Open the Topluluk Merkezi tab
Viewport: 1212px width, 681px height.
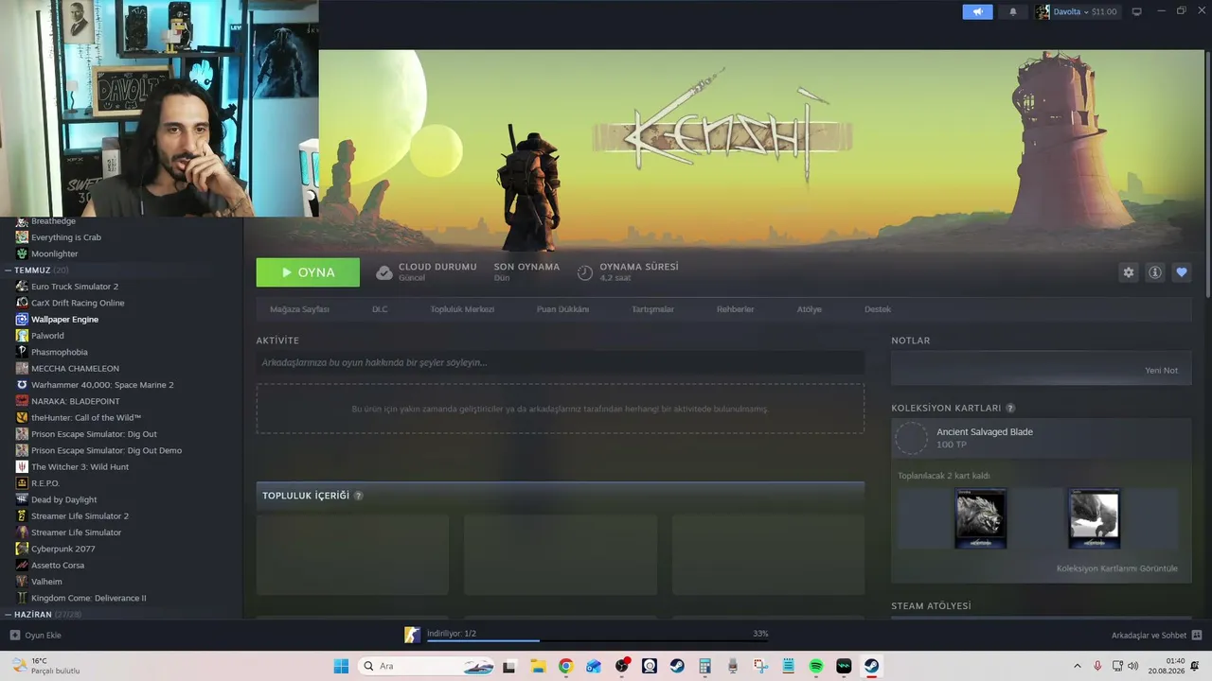point(462,309)
